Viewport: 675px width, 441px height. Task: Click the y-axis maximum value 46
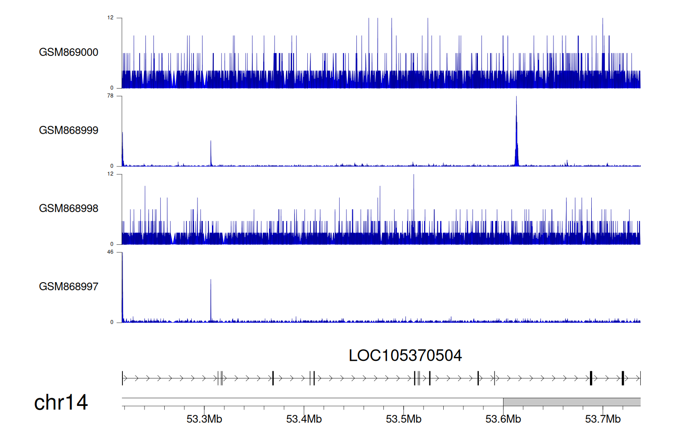pos(110,252)
